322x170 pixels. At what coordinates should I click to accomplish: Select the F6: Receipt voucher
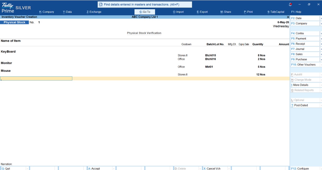coord(305,44)
